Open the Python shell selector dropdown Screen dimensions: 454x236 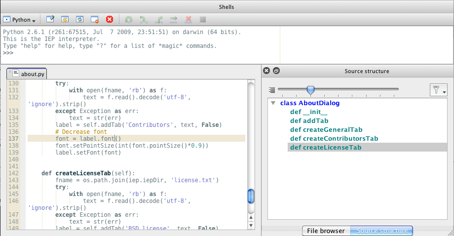pyautogui.click(x=19, y=20)
